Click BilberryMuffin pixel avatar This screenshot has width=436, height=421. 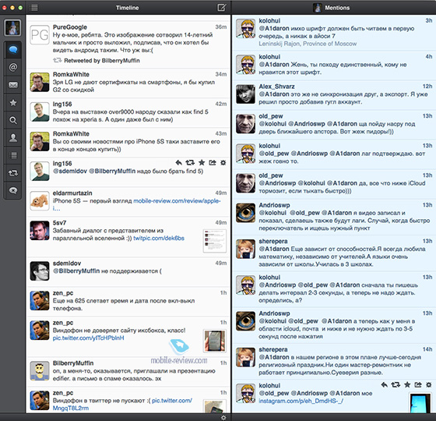click(40, 371)
